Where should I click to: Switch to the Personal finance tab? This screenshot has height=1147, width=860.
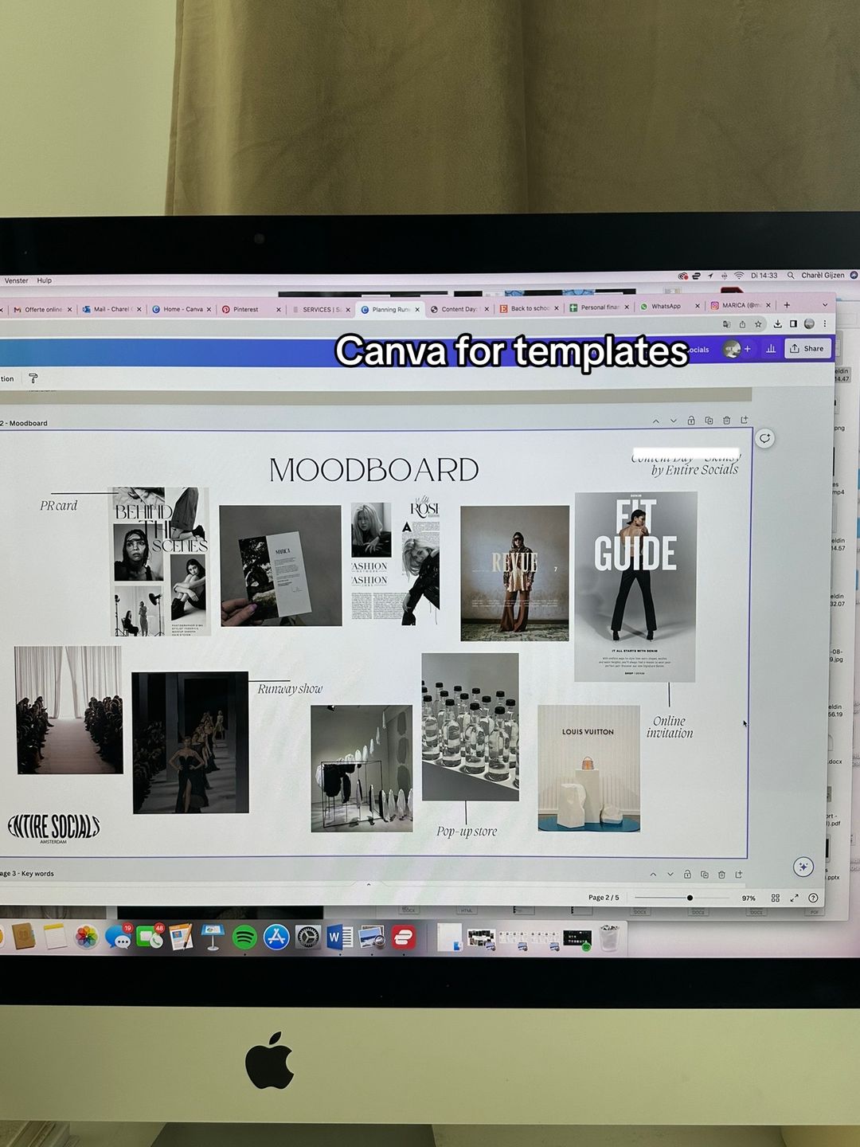click(599, 307)
